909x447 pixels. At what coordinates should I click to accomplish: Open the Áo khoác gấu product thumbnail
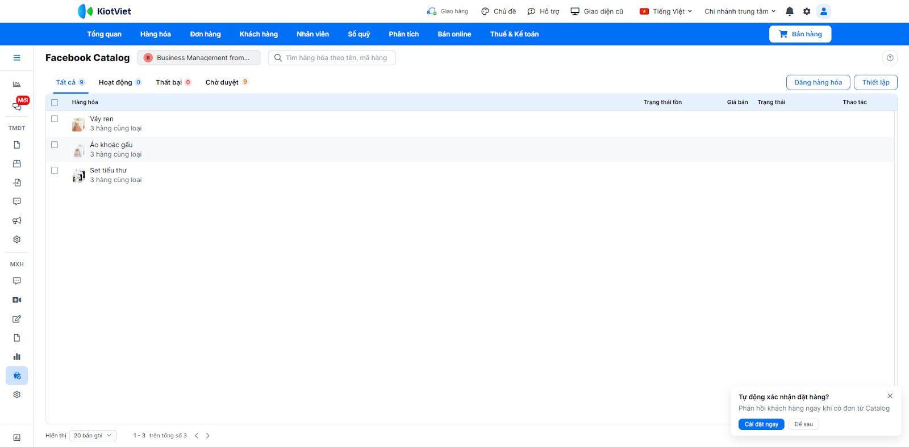pyautogui.click(x=78, y=150)
